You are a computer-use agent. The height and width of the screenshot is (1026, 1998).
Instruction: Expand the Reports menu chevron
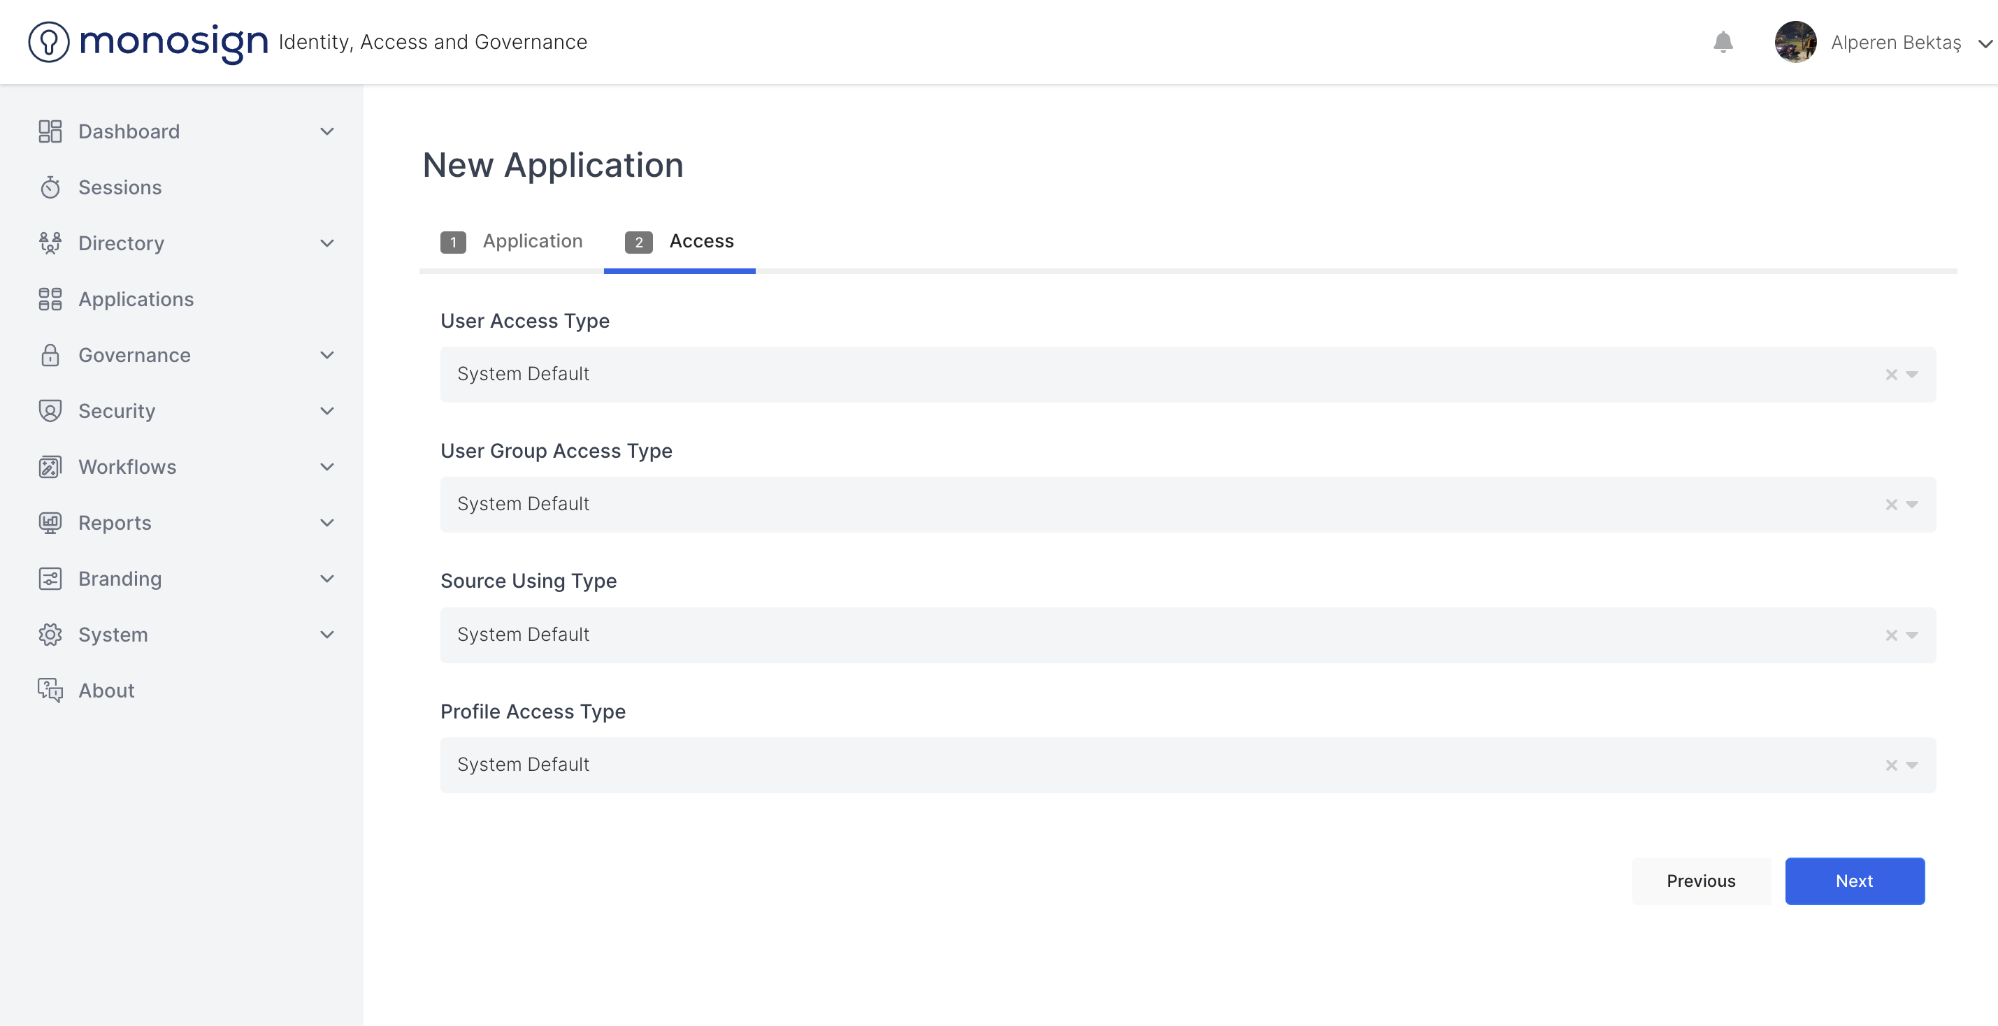click(327, 523)
